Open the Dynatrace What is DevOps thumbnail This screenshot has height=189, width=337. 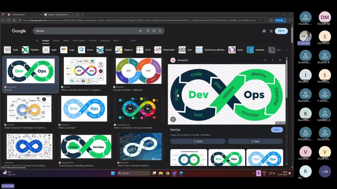84,109
